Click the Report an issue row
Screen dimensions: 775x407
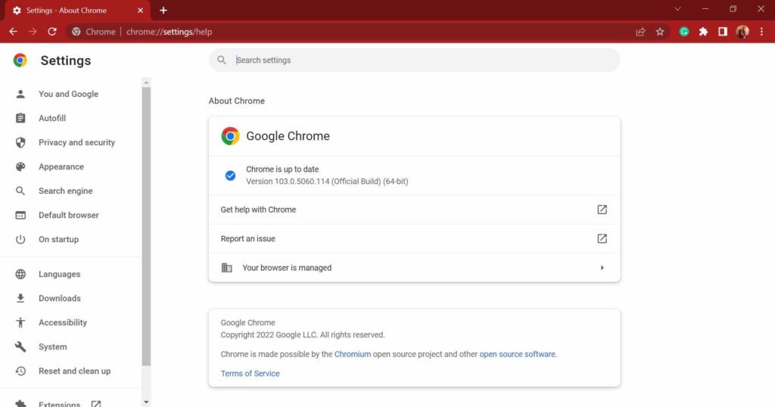point(414,238)
